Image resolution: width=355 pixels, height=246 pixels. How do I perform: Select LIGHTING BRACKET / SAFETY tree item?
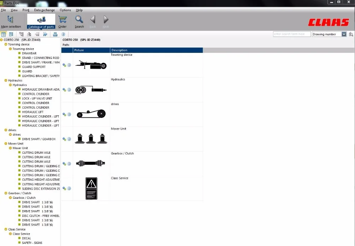[x=41, y=76]
